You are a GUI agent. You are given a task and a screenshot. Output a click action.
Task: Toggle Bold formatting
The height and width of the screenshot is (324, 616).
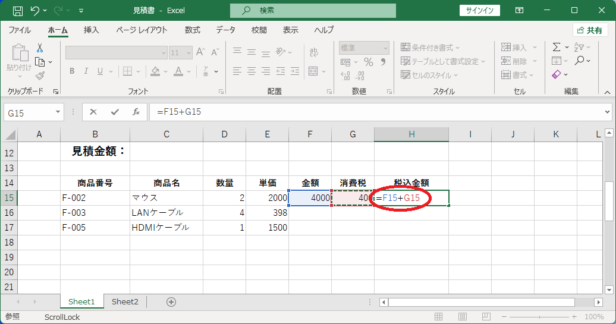click(72, 71)
